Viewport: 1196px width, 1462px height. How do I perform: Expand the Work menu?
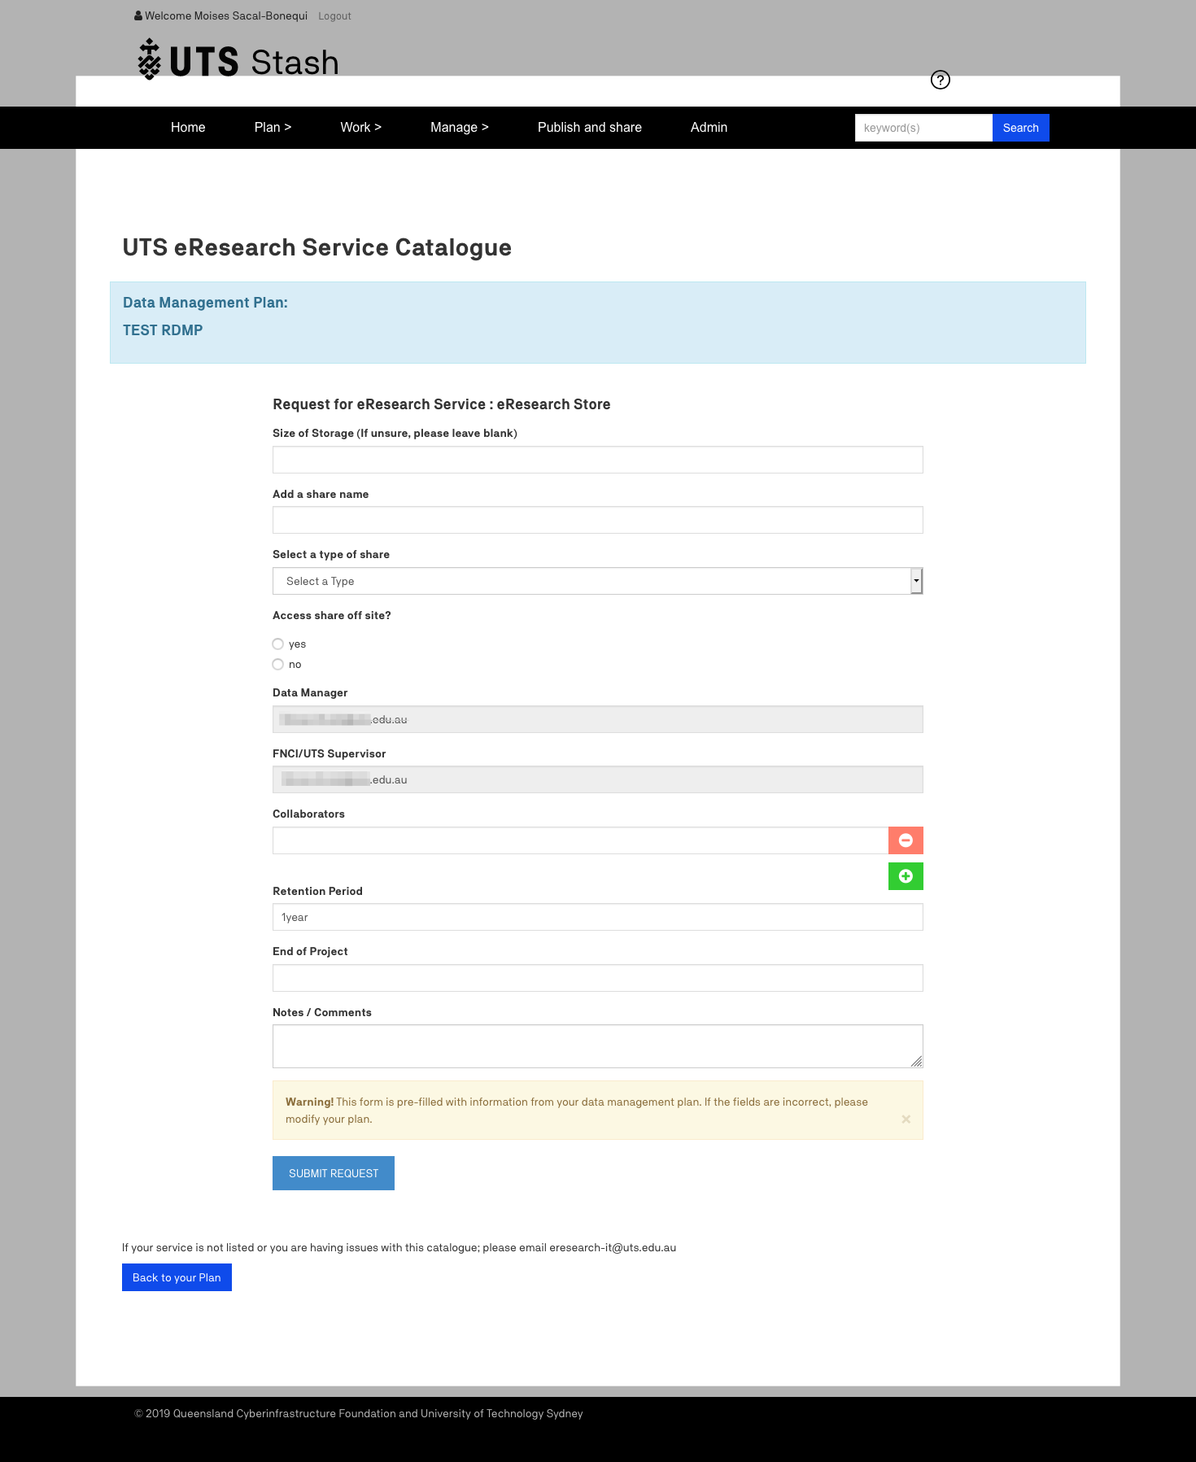click(x=360, y=127)
